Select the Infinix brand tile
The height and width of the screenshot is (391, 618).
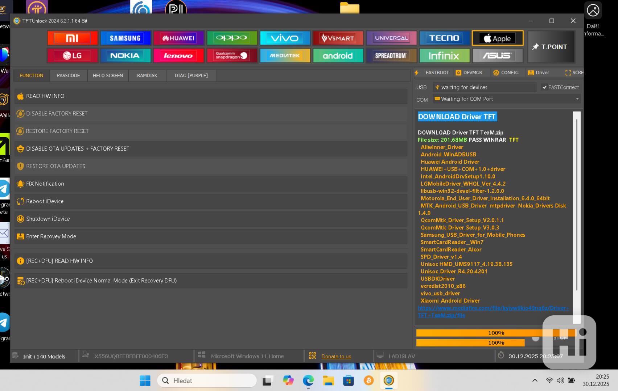444,56
